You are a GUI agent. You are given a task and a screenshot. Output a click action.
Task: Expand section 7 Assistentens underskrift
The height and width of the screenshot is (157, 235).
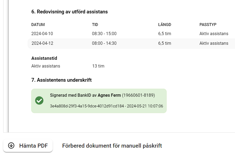[62, 80]
